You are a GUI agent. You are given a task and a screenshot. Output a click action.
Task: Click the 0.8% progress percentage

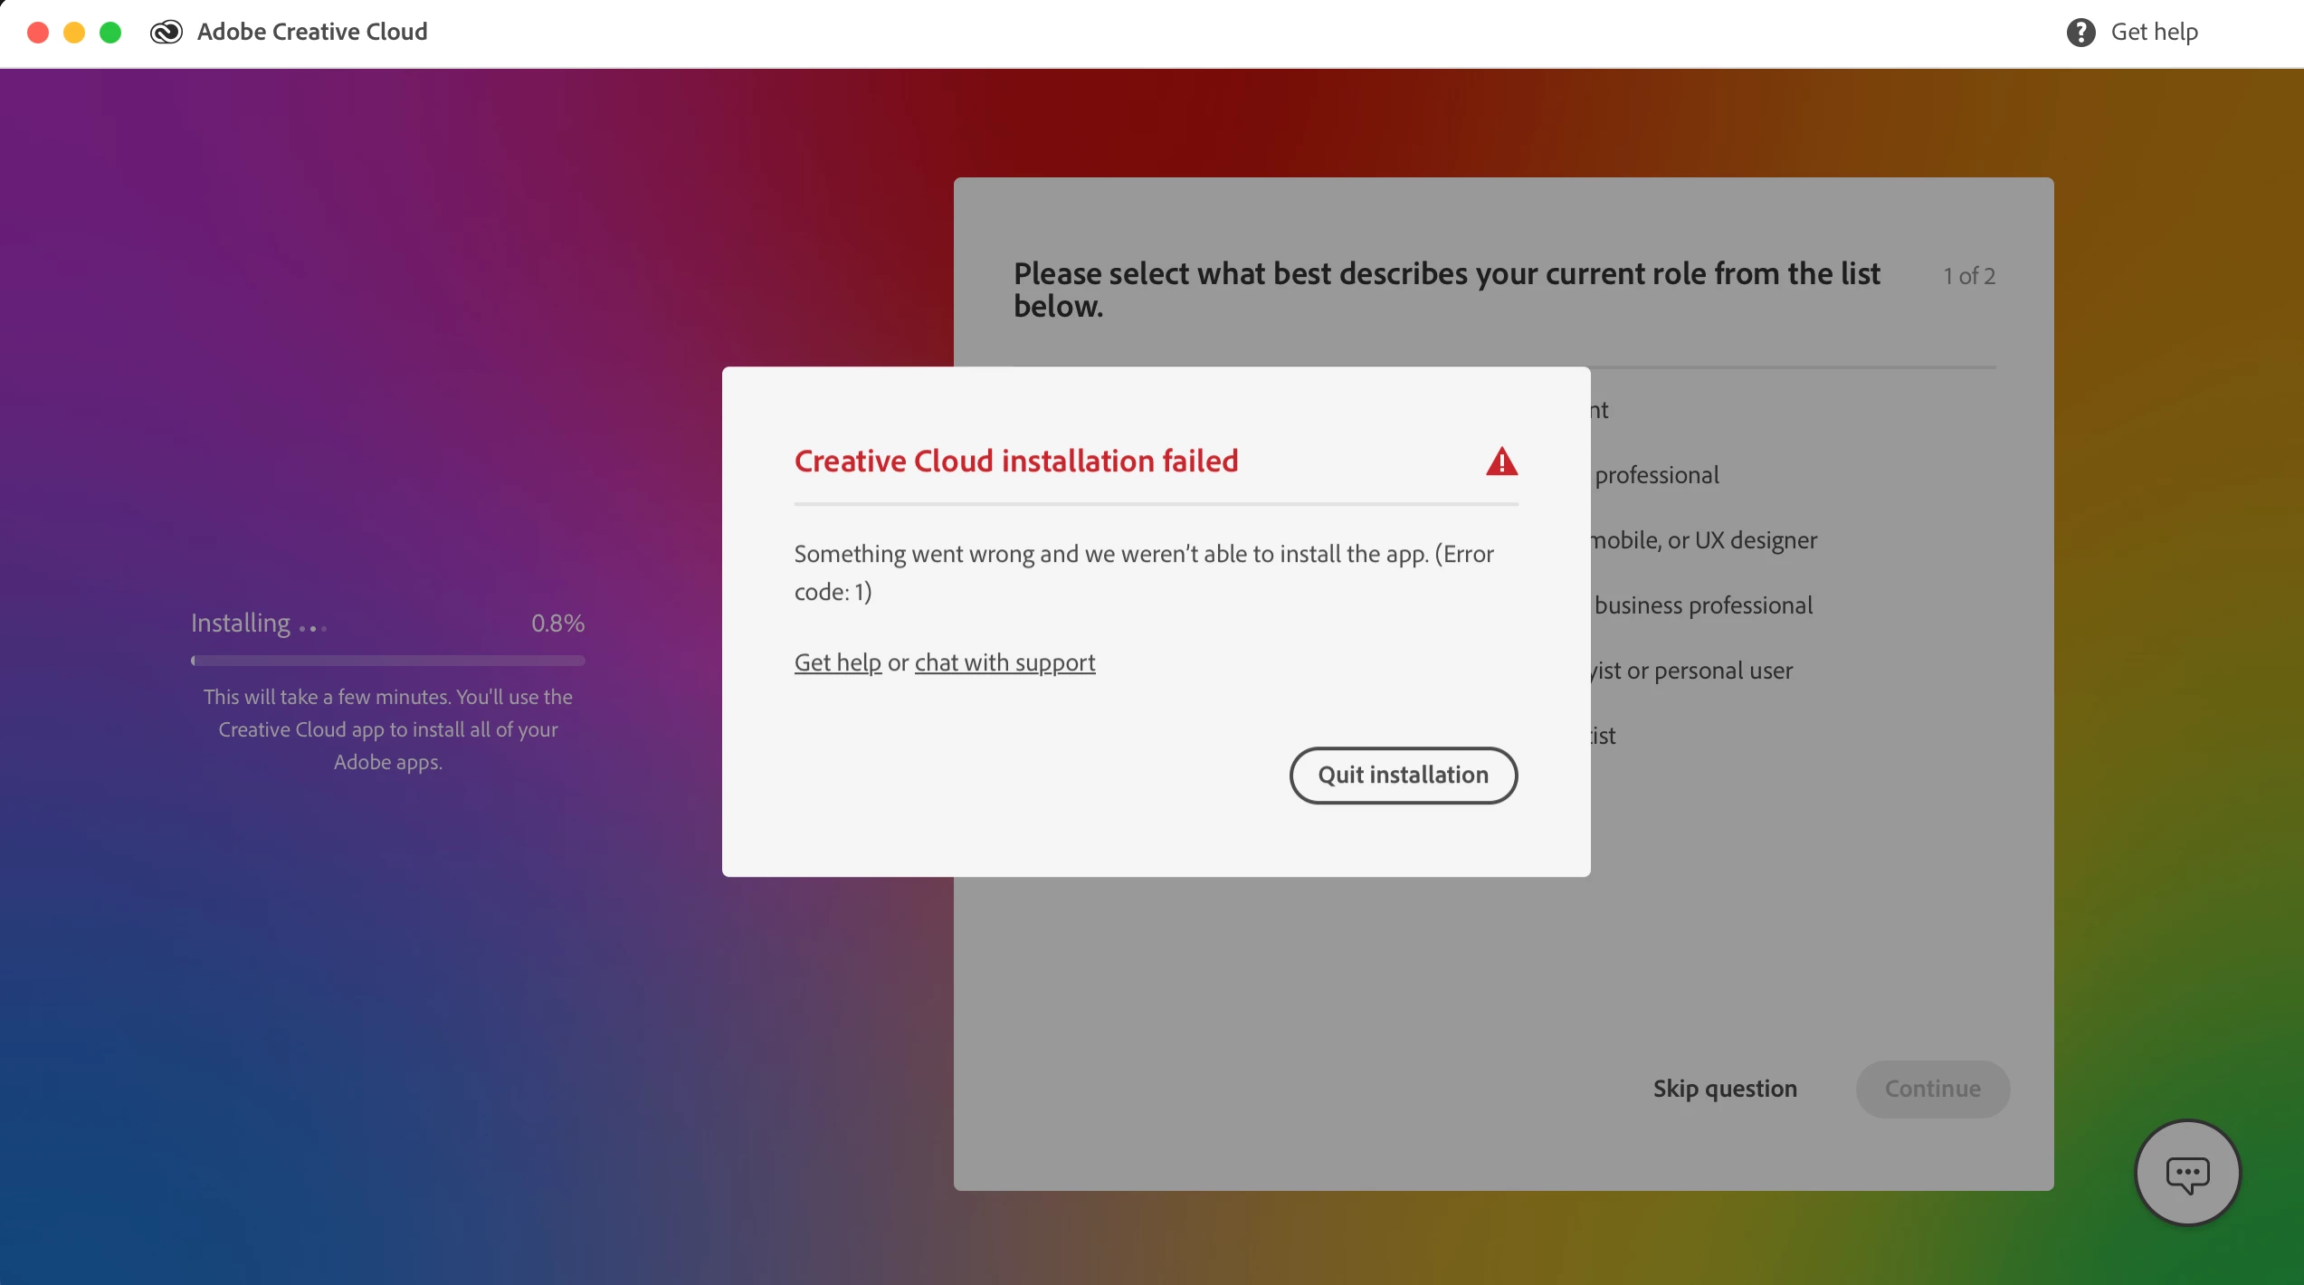tap(557, 623)
